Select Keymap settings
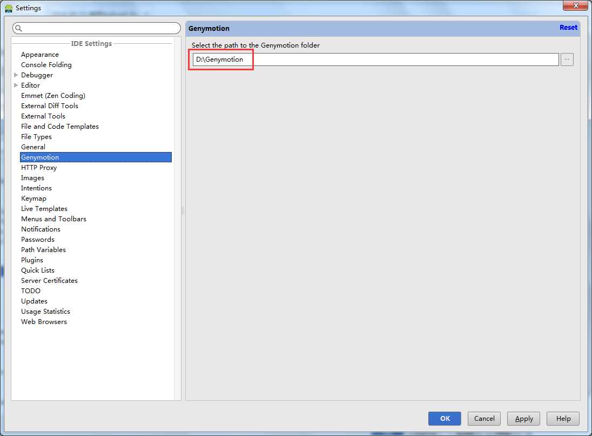This screenshot has height=436, width=592. 33,198
